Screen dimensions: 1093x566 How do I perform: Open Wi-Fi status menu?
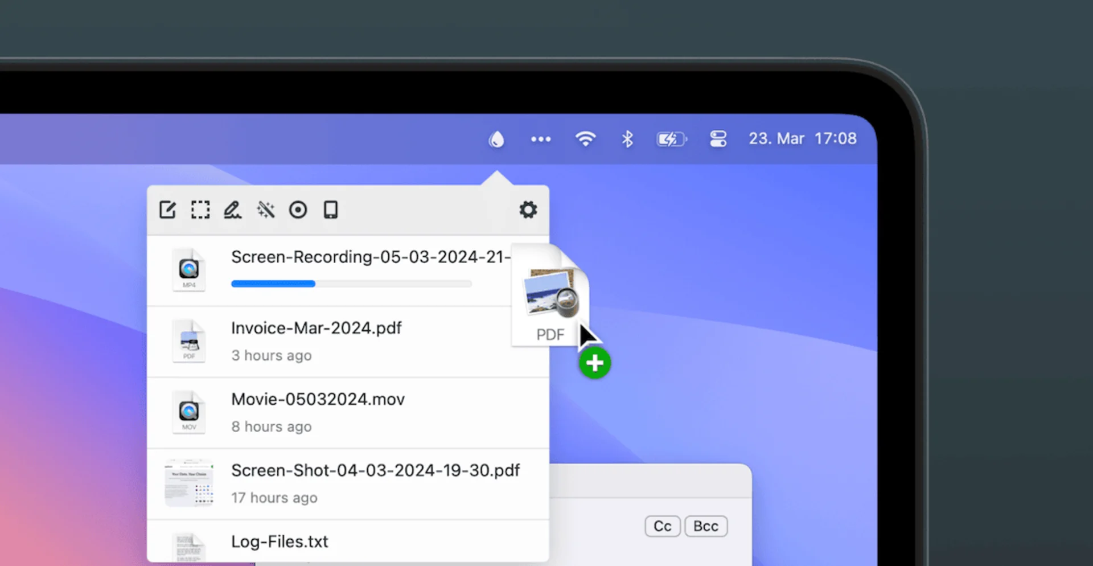click(x=585, y=138)
